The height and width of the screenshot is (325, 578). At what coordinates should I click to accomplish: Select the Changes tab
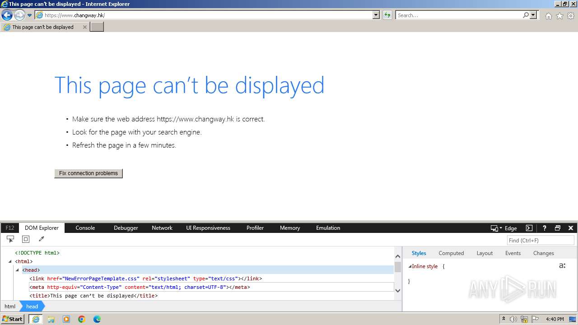pyautogui.click(x=544, y=253)
